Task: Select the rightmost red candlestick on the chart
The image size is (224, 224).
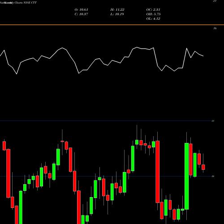Action: (x=203, y=167)
